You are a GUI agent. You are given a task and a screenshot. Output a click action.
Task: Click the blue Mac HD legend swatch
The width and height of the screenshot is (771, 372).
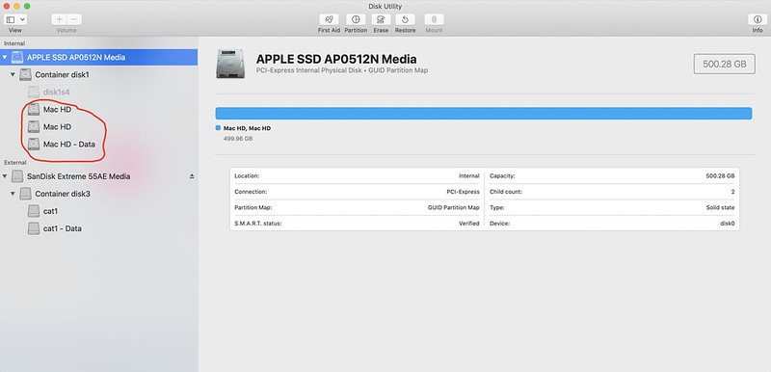click(x=218, y=128)
